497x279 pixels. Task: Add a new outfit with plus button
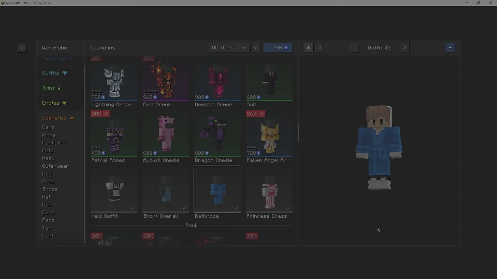pos(450,48)
